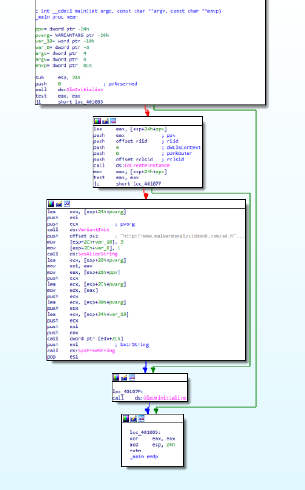Click the third header icon in the loc_401005 node
Viewport: 305px width, 490px height.
141,418
